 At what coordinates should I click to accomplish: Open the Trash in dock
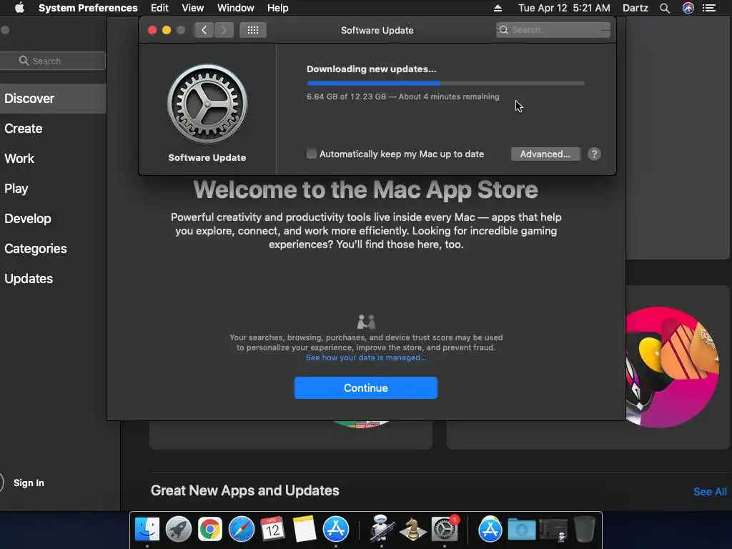(x=585, y=529)
